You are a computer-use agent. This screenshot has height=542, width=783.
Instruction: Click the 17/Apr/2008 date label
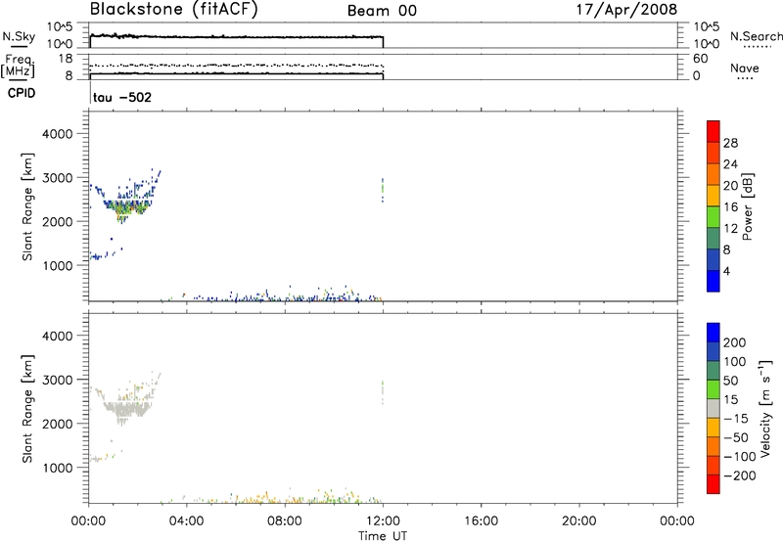[x=627, y=10]
